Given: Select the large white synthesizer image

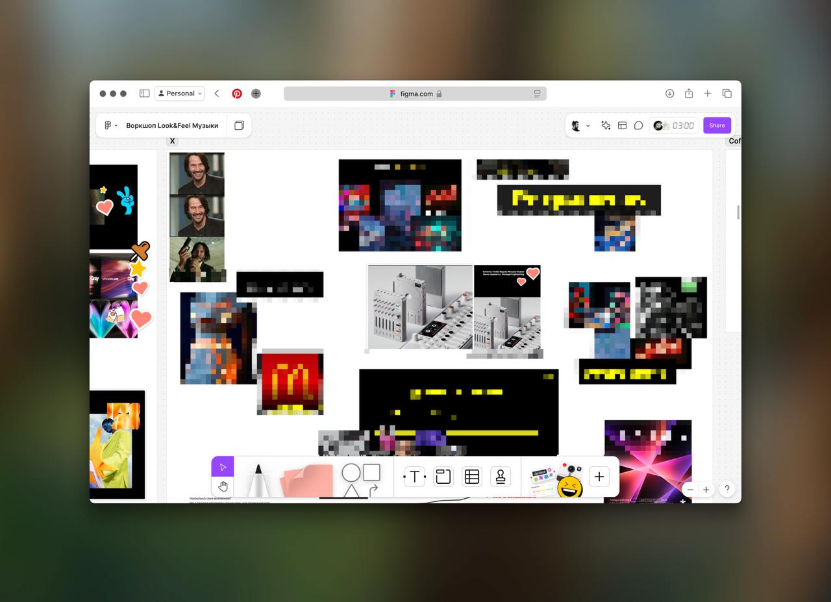Looking at the screenshot, I should 419,307.
